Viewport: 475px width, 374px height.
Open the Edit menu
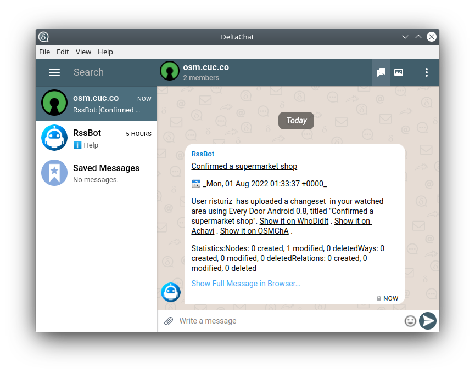[63, 52]
